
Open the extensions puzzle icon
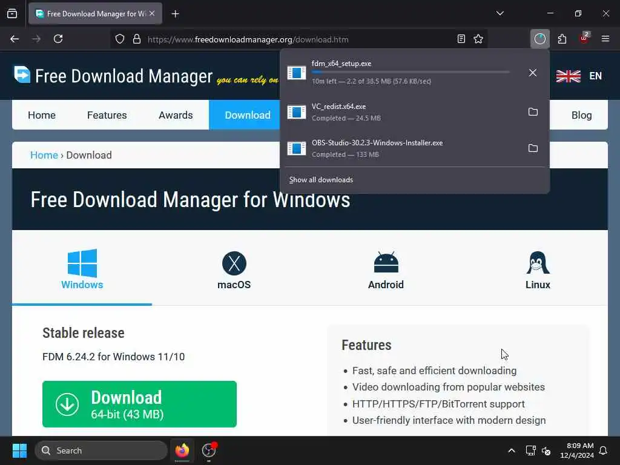click(x=562, y=39)
